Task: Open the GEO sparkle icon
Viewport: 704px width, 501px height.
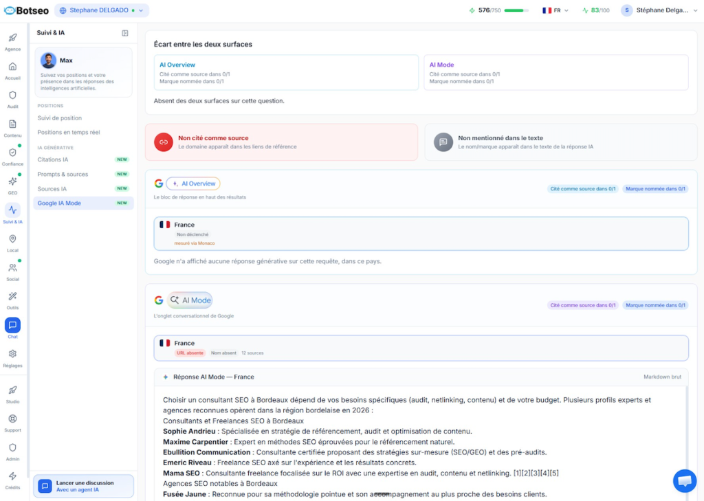Action: coord(12,181)
